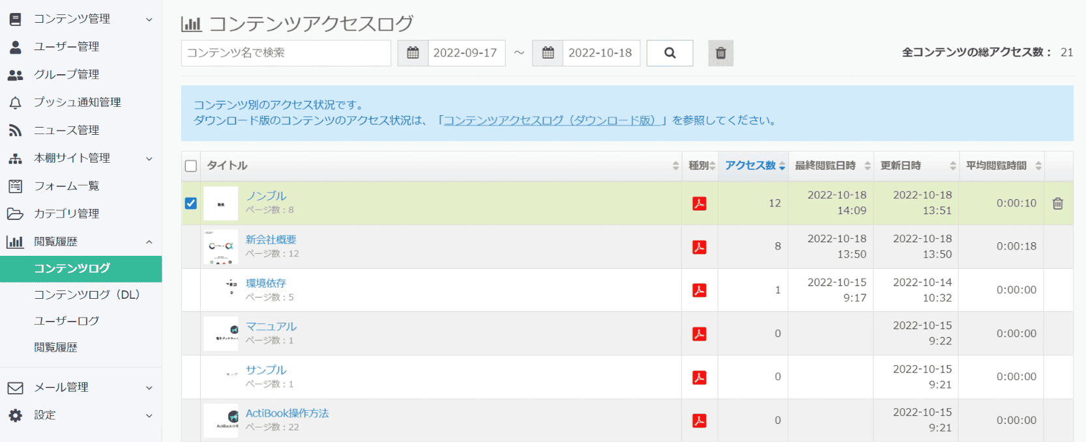Click the PDF icon in マニュアル row
This screenshot has width=1086, height=442.
coord(699,334)
